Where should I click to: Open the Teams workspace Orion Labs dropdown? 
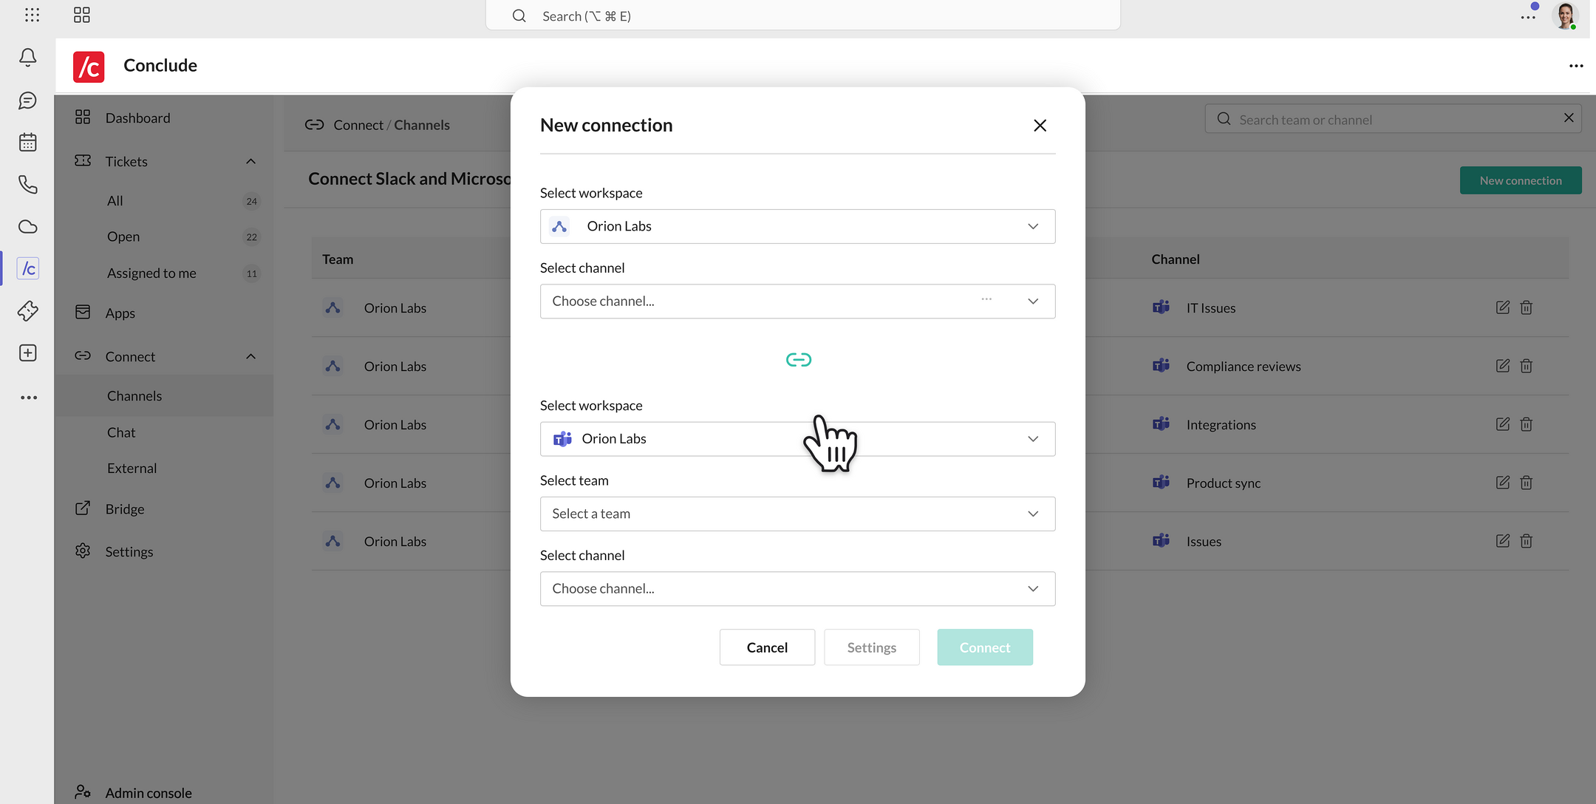(x=797, y=439)
